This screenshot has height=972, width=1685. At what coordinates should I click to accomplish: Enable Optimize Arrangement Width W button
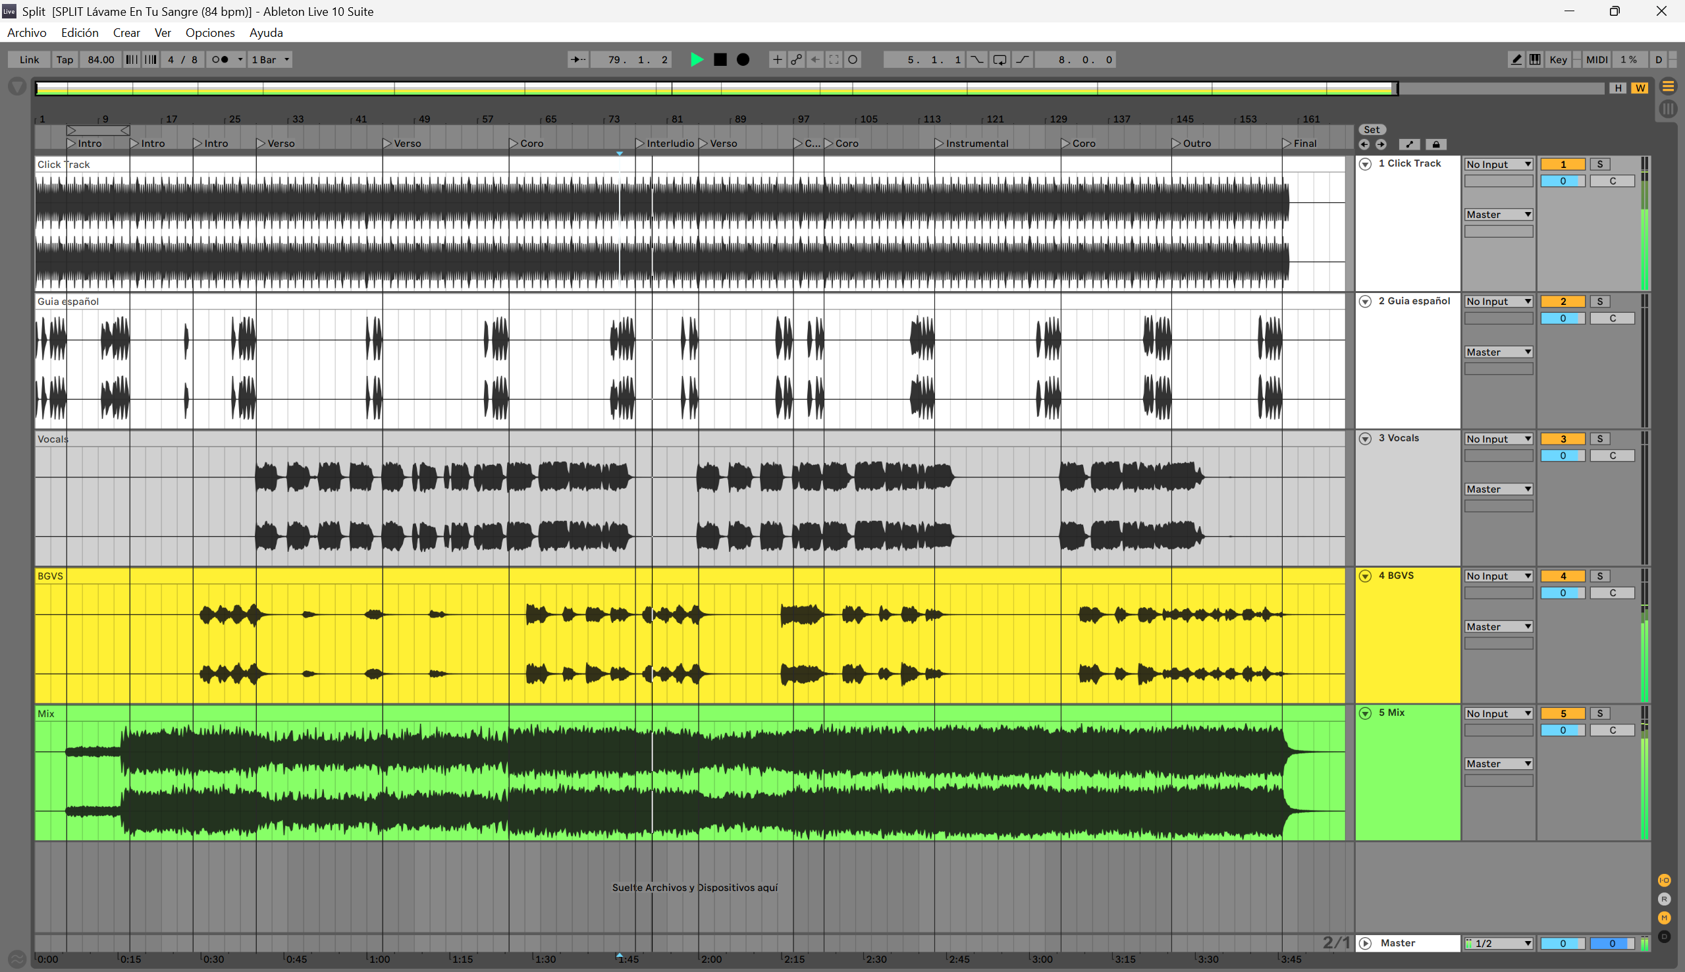click(1640, 88)
